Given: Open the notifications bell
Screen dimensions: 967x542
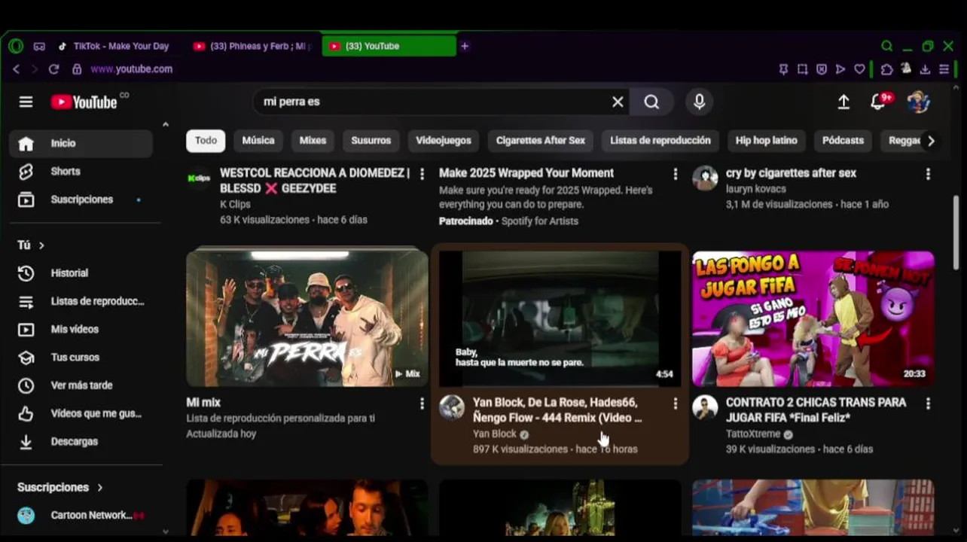Looking at the screenshot, I should click(x=878, y=102).
